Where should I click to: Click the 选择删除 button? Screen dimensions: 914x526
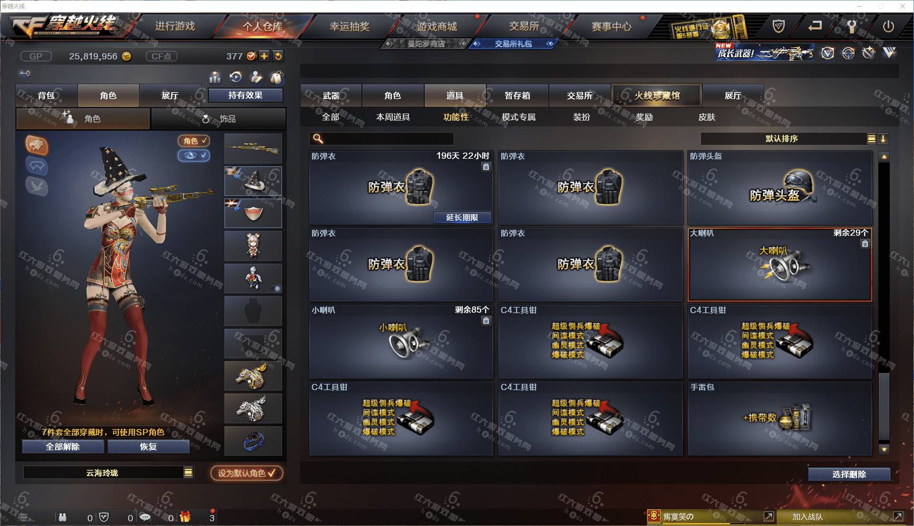pyautogui.click(x=849, y=474)
